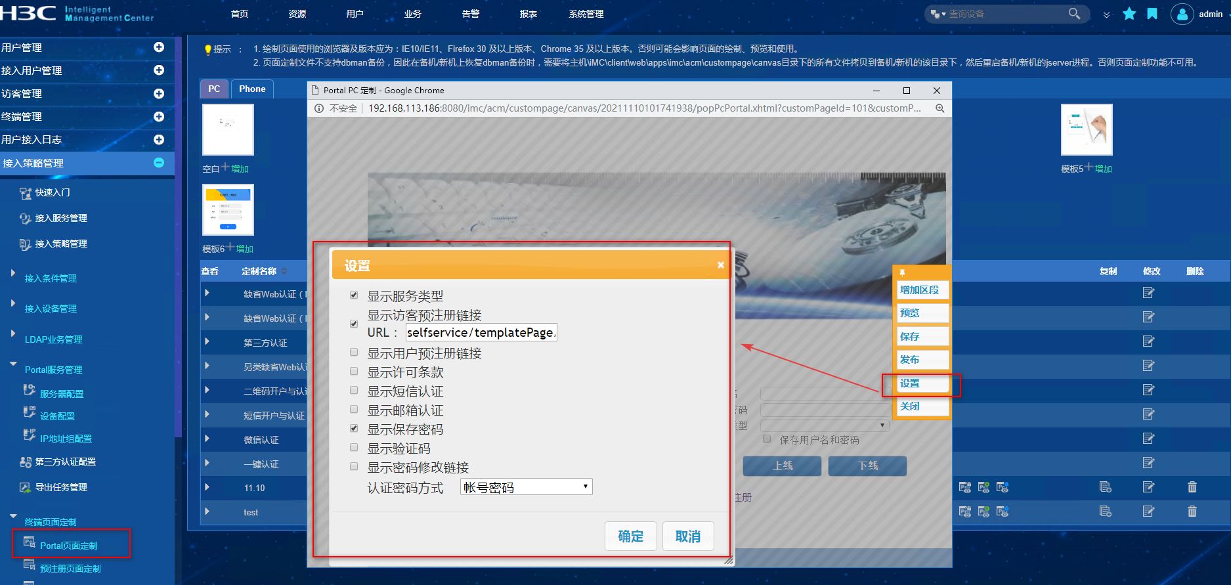This screenshot has height=585, width=1231.
Task: Switch to the Phone tab
Action: (x=252, y=89)
